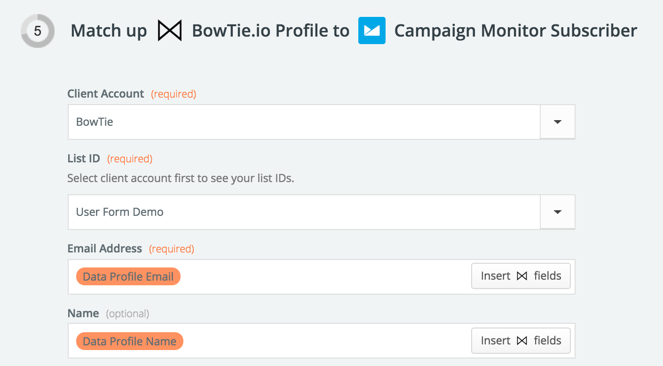Expand the List ID dropdown arrow
The height and width of the screenshot is (366, 663).
(558, 212)
